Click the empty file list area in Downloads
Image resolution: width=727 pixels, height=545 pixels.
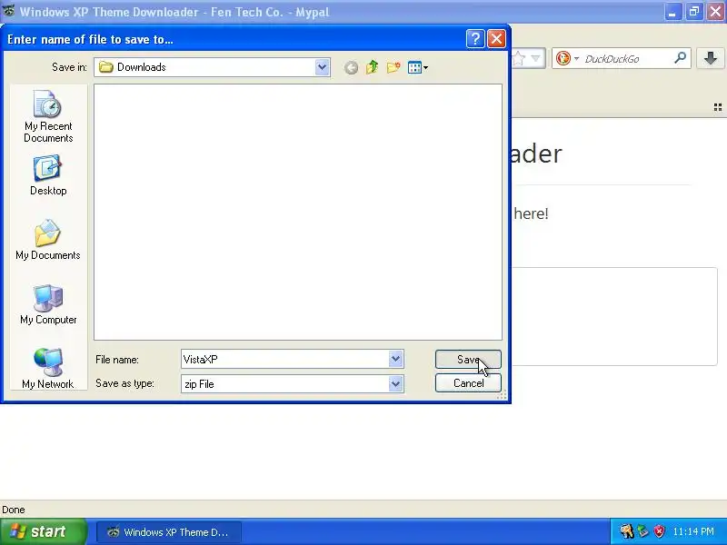click(x=298, y=213)
